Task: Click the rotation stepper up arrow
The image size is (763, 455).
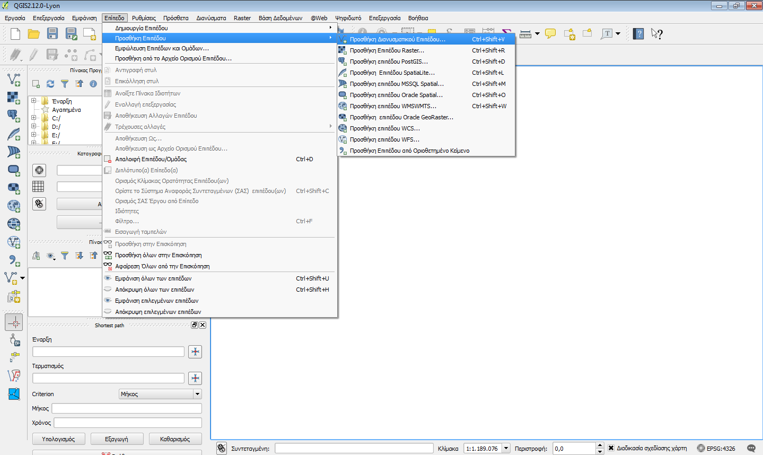Action: pos(600,445)
